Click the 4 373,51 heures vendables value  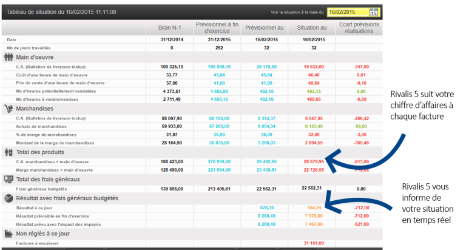pos(172,91)
